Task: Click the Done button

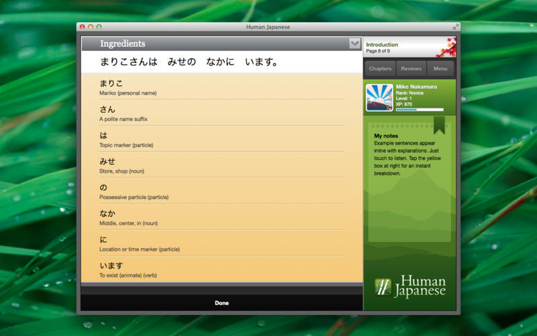Action: [x=222, y=303]
